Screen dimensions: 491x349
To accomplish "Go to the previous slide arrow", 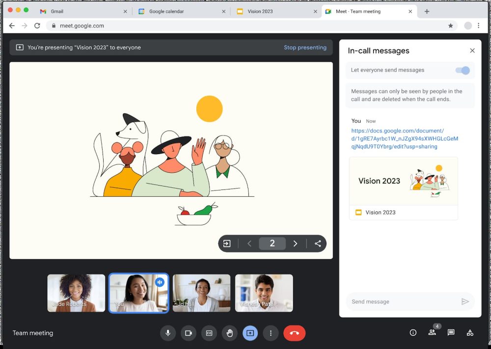I will (249, 243).
